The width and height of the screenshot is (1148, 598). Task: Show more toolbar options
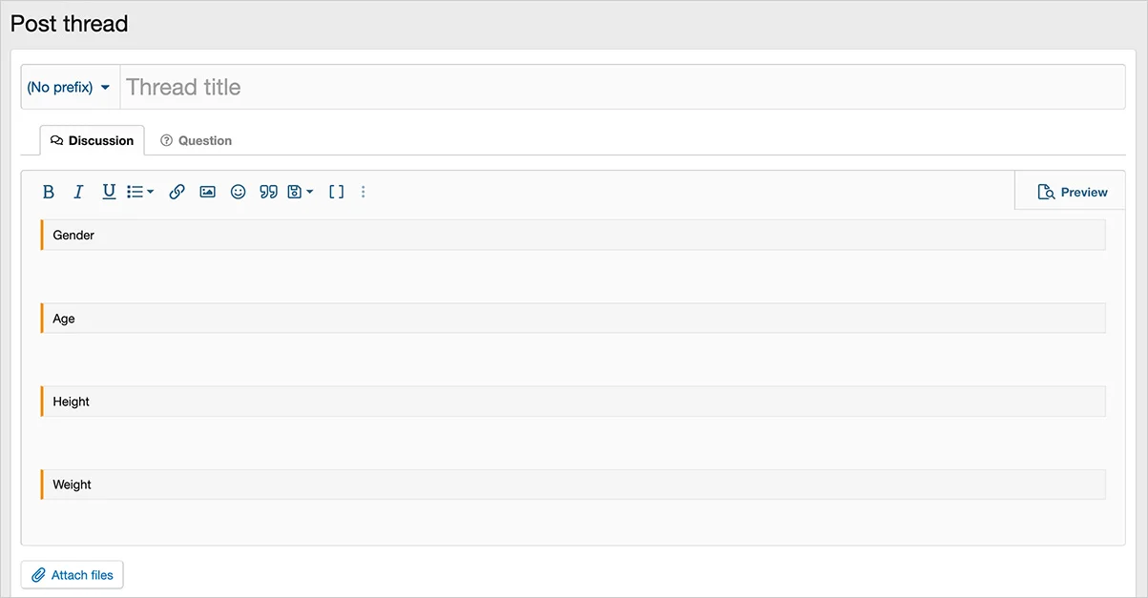[363, 192]
